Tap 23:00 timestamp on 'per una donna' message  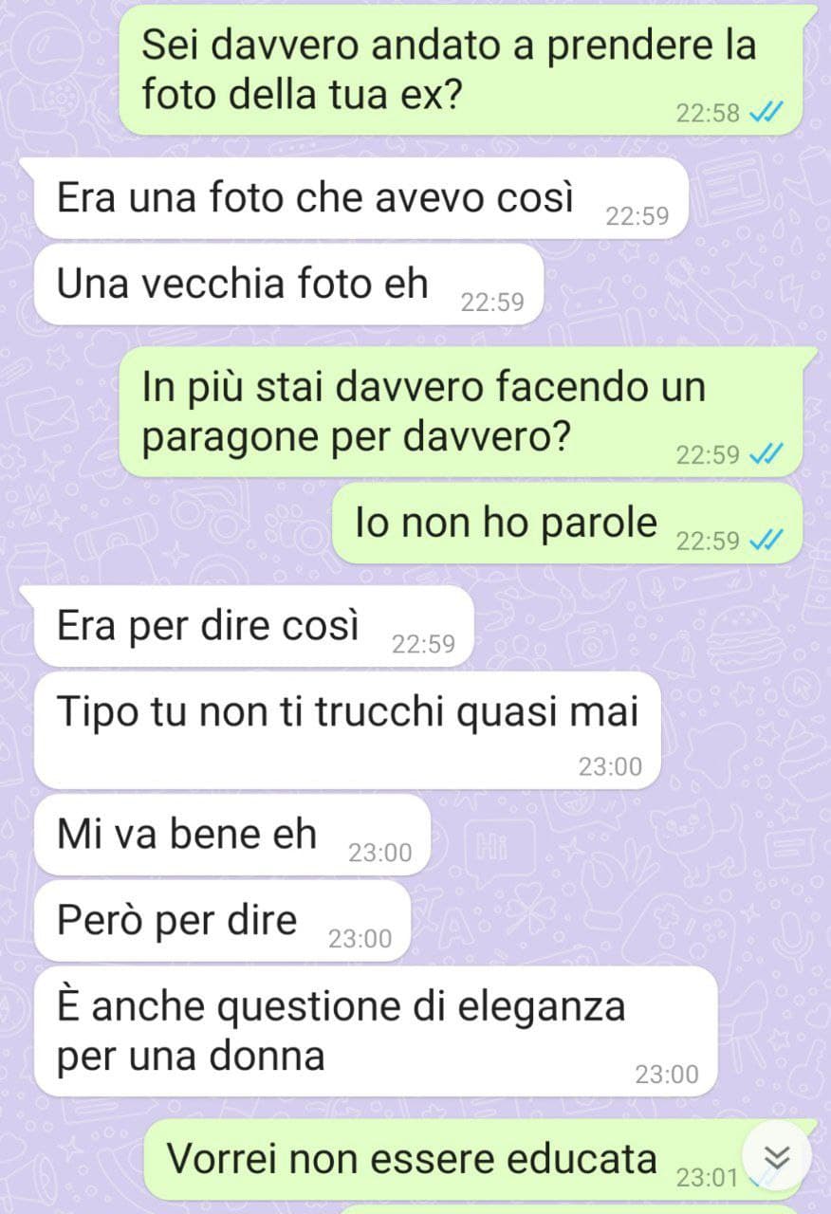(666, 1075)
